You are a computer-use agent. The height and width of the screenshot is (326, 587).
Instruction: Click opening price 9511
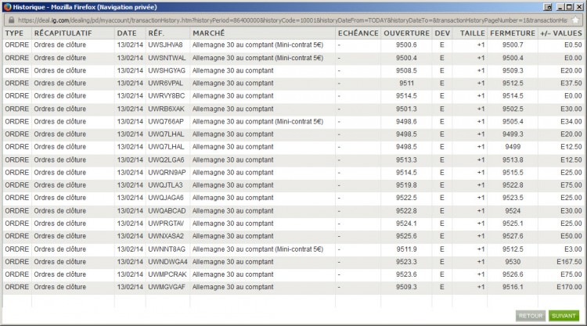tap(406, 83)
